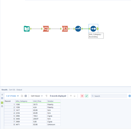Select the green Input Data tool
The width and height of the screenshot is (131, 129).
(27, 29)
